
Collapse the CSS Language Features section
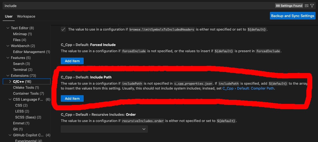10,99
